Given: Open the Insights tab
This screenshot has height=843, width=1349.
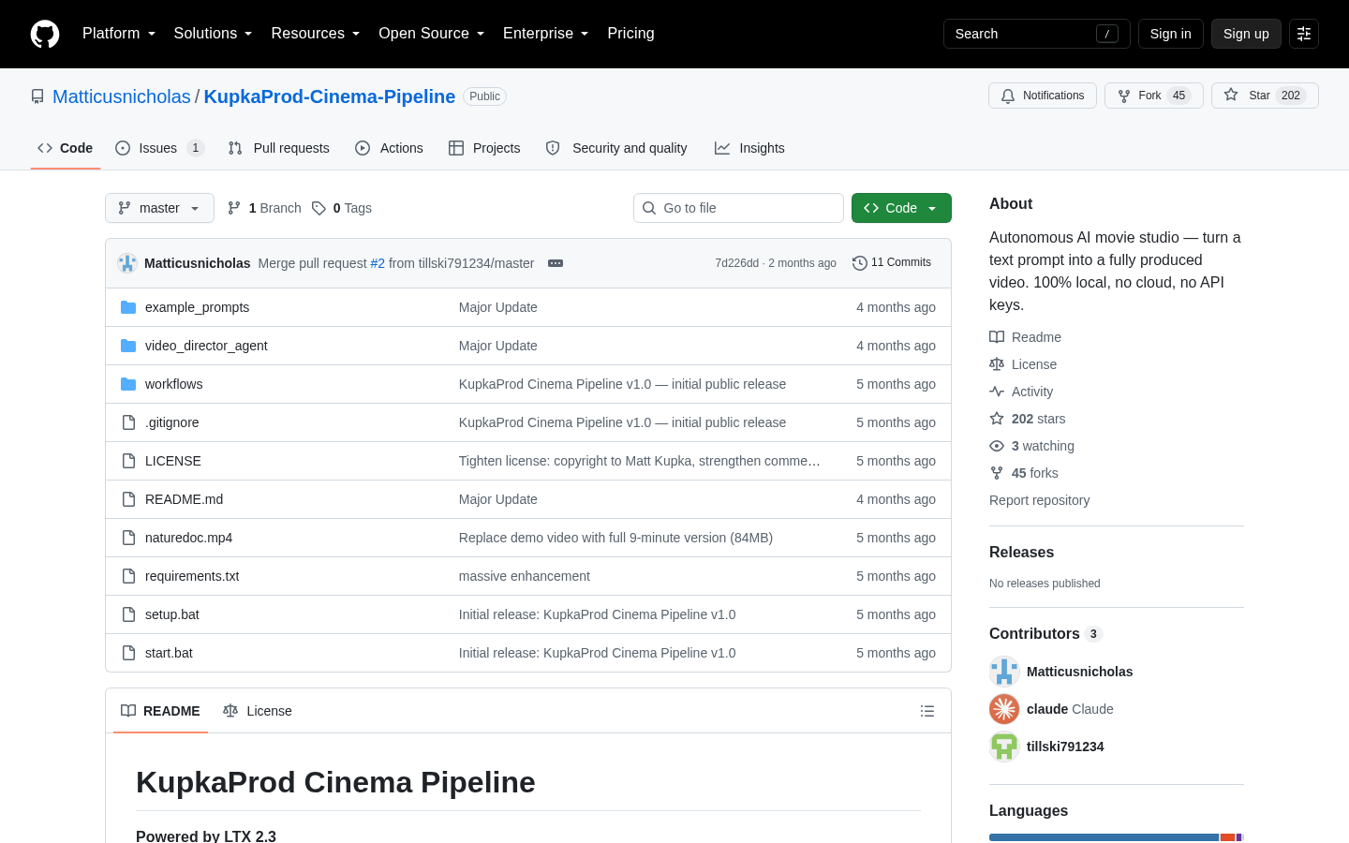Looking at the screenshot, I should click(749, 148).
